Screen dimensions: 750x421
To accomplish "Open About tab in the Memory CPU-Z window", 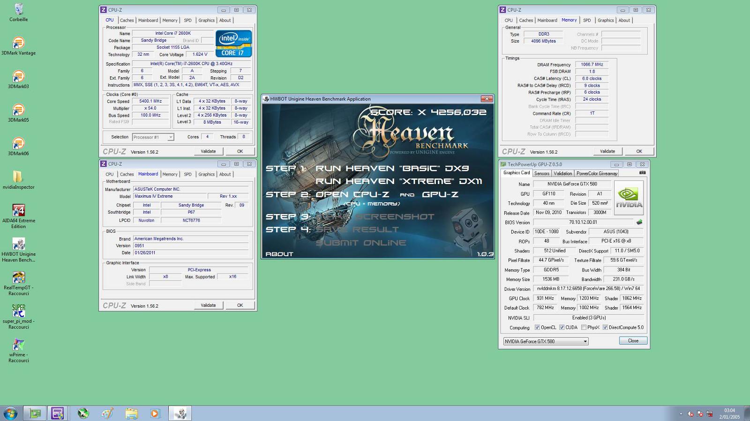I will (x=624, y=20).
